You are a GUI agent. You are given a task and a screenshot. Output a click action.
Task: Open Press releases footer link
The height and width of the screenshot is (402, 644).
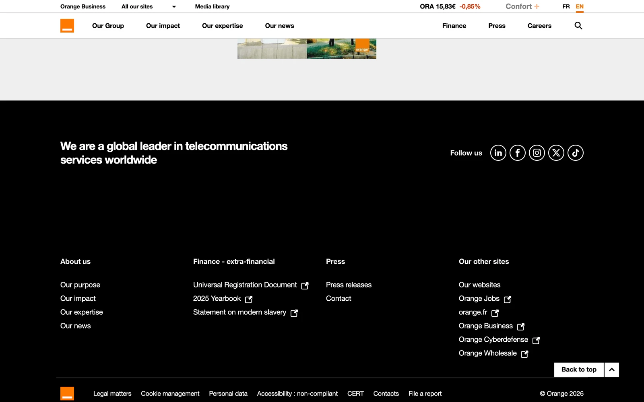pyautogui.click(x=349, y=285)
